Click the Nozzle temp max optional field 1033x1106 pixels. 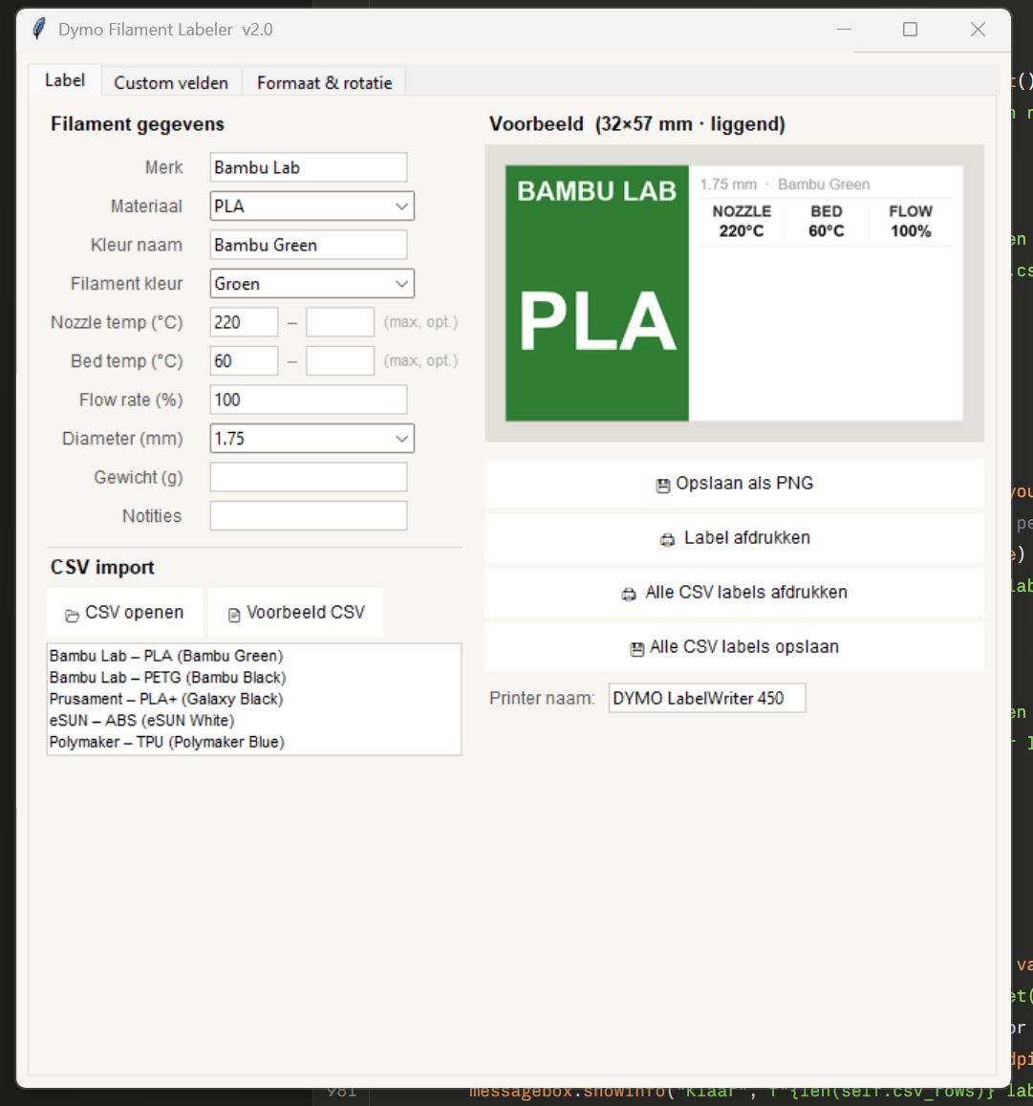tap(340, 322)
